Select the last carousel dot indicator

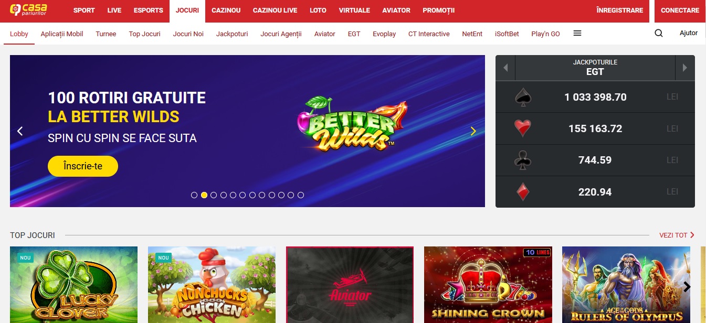[301, 195]
